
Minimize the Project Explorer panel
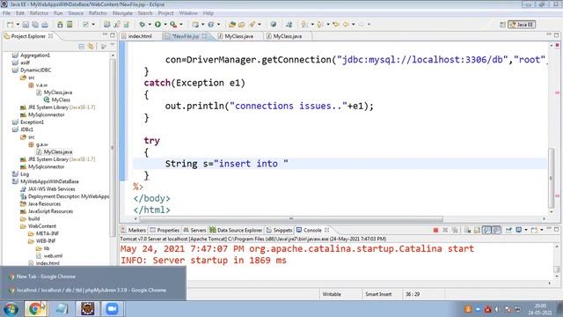105,35
